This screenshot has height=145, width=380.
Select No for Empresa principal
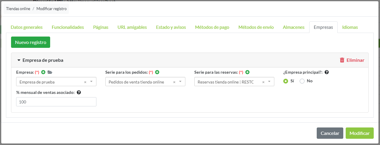(x=302, y=81)
